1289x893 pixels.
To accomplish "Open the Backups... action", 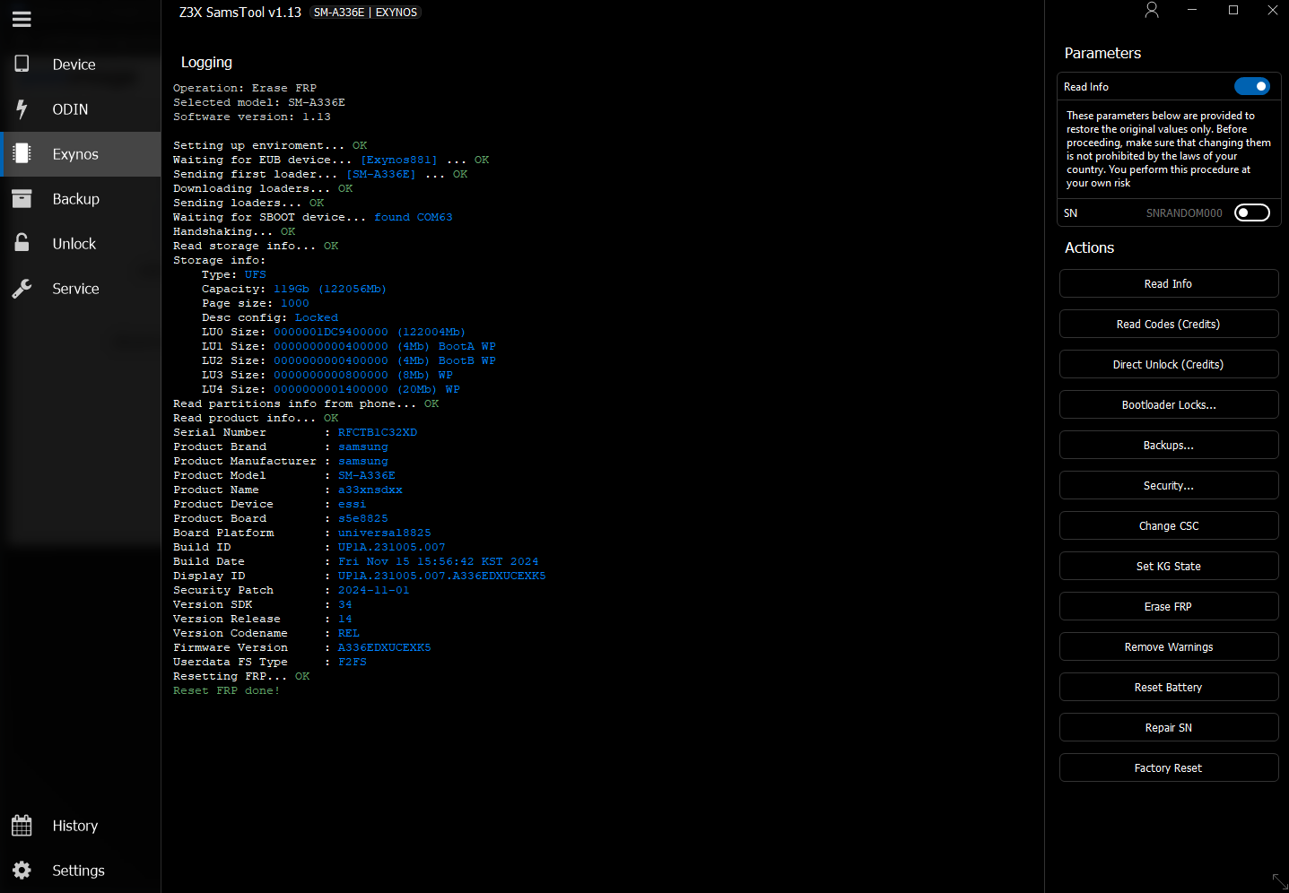I will click(x=1169, y=445).
